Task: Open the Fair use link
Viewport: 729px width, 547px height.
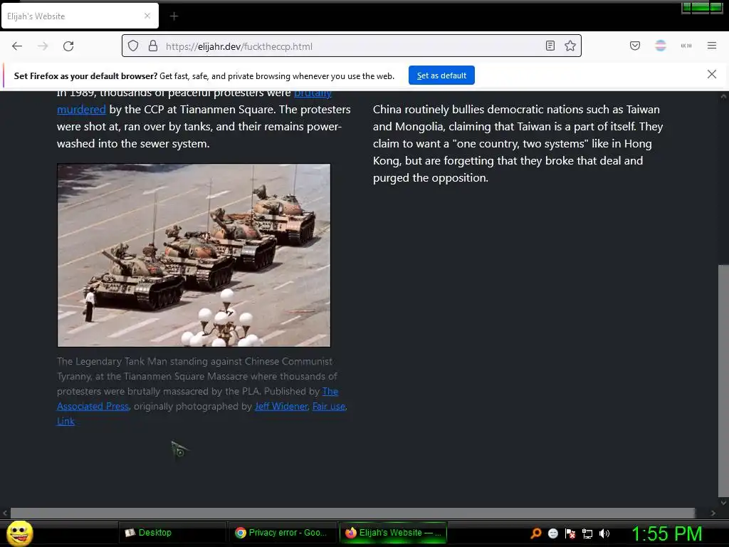Action: [x=329, y=407]
